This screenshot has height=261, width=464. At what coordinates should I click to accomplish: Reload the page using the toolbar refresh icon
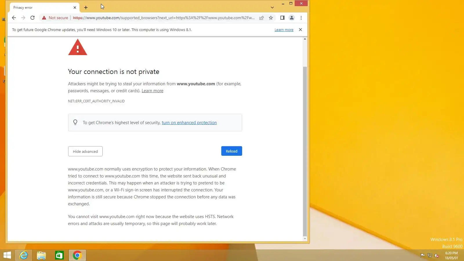tap(32, 18)
